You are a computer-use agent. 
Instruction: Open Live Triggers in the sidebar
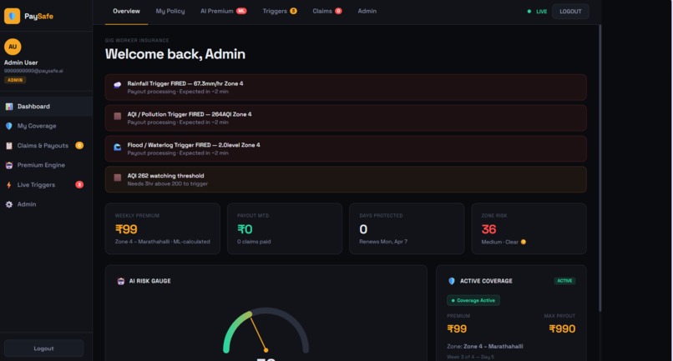pos(46,185)
